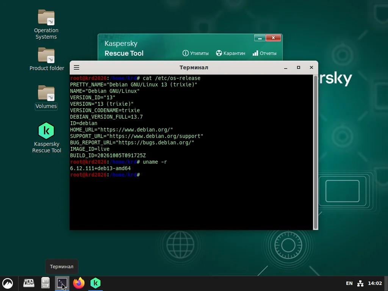Open the terminal hamburger menu
This screenshot has height=291, width=388.
pos(77,67)
